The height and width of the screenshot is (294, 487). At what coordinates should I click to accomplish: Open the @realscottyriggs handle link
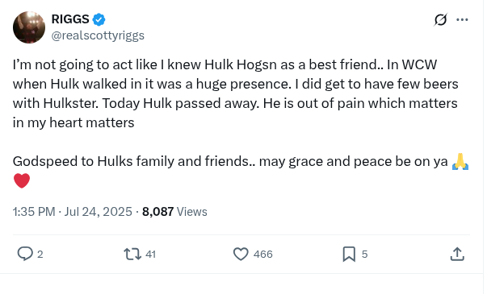[98, 35]
